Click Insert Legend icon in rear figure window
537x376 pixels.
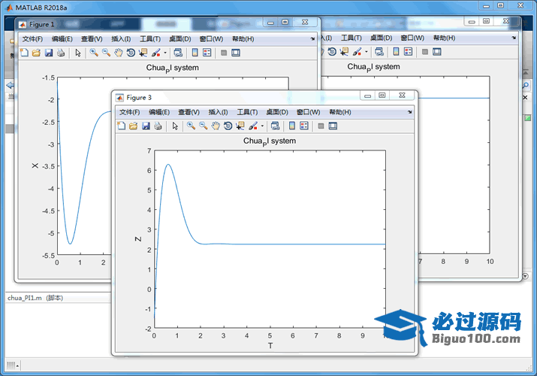tap(409, 51)
